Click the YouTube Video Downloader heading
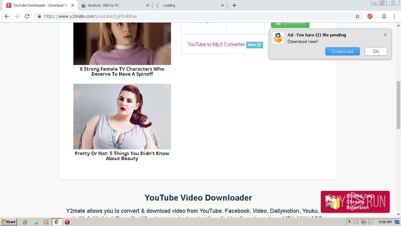 (x=198, y=198)
